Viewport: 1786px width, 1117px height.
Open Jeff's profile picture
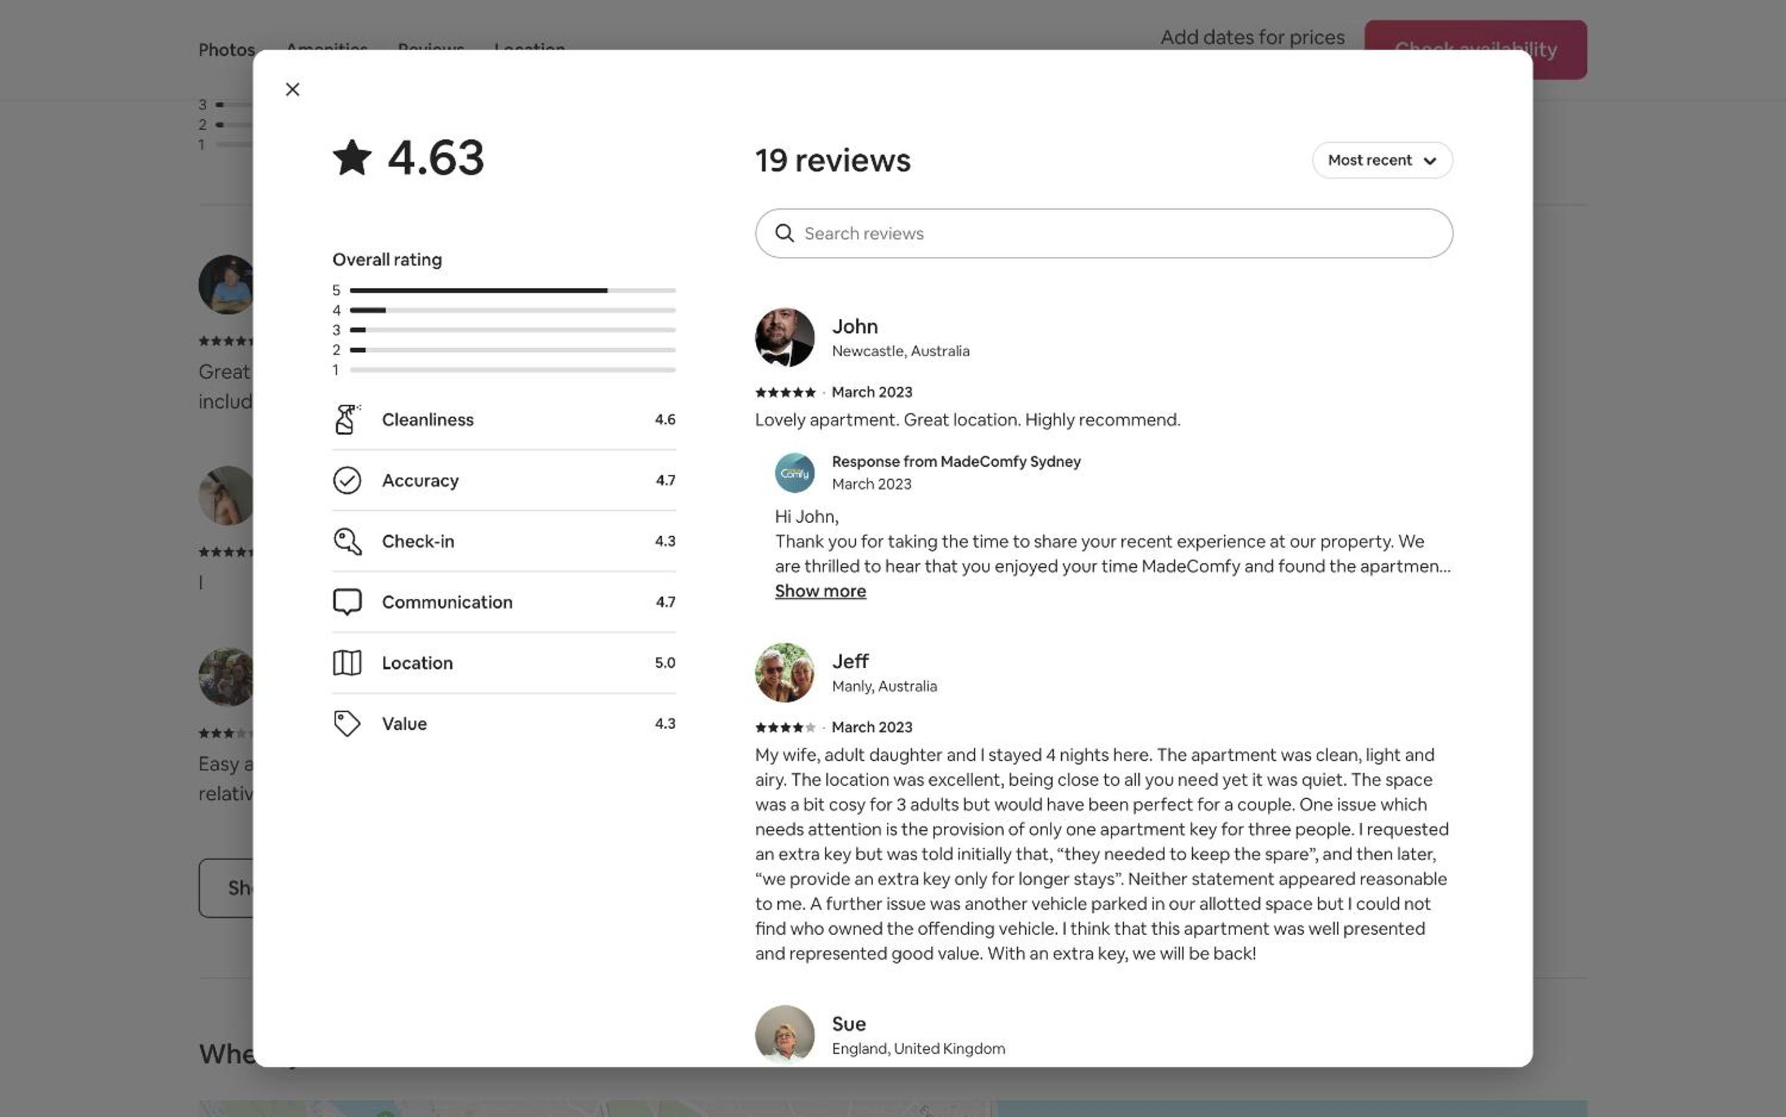(x=784, y=672)
